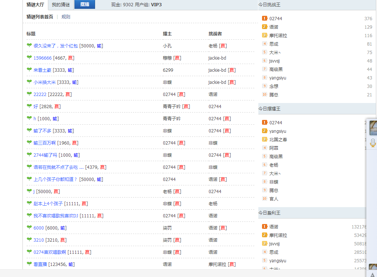This screenshot has height=277, width=377.
Task: Click the rank-3 badge beside 摩托诺拉
Action: 265,35
